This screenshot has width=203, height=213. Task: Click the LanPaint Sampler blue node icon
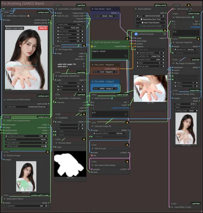(x=136, y=34)
